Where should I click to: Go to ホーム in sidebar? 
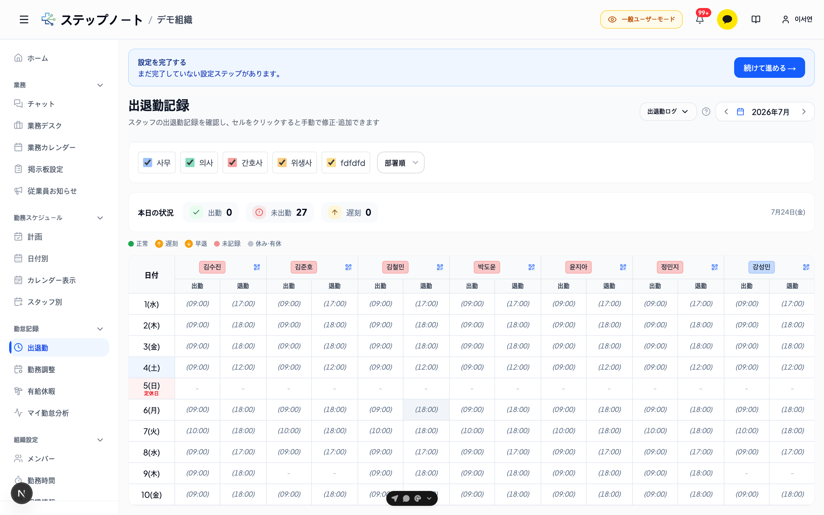pos(59,58)
